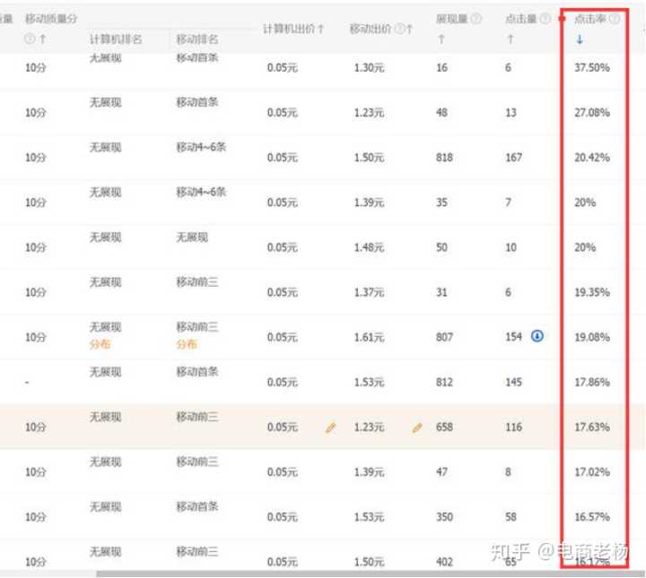Image resolution: width=646 pixels, height=578 pixels.
Task: Select 19.08% click-rate cell
Action: pyautogui.click(x=592, y=337)
